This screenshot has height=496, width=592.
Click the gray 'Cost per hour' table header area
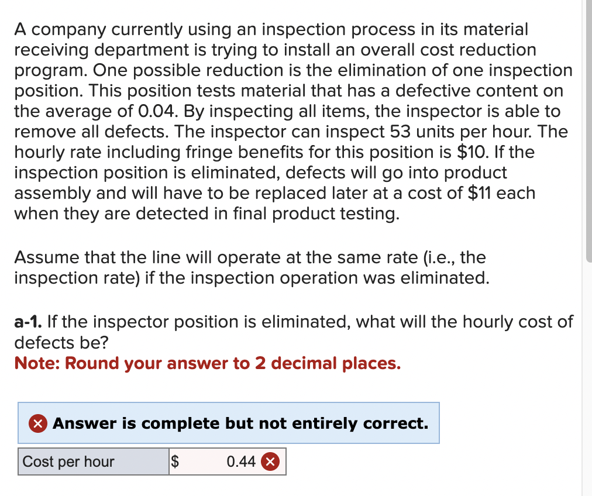coord(94,461)
